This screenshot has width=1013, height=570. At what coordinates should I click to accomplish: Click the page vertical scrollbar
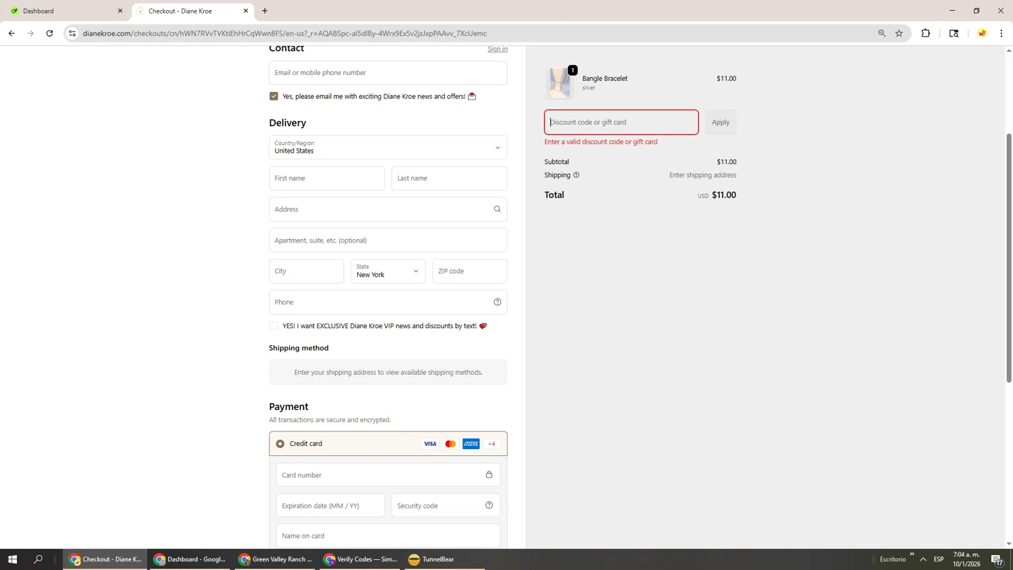pyautogui.click(x=1009, y=258)
